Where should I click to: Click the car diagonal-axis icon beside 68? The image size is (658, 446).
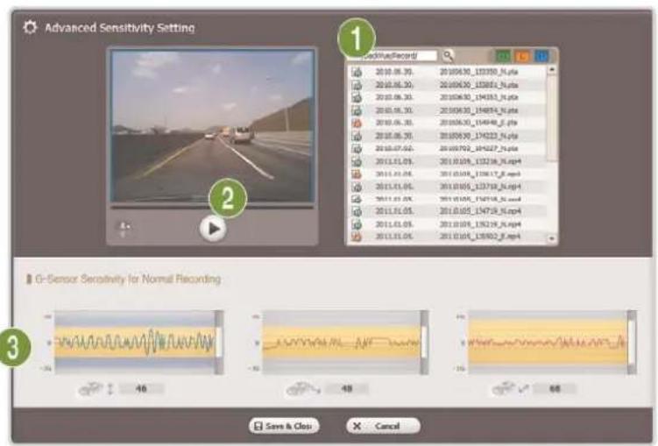(510, 388)
